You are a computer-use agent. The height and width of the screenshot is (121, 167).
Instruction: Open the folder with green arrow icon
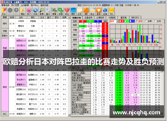pyautogui.click(x=93, y=11)
